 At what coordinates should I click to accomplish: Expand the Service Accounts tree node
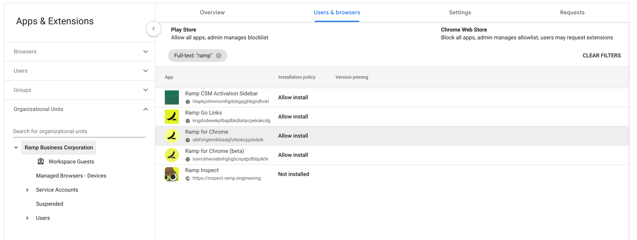pyautogui.click(x=27, y=190)
